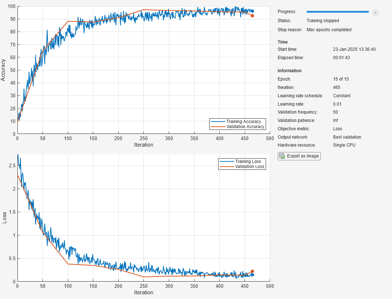Click final validation loss orange marker

pyautogui.click(x=252, y=271)
